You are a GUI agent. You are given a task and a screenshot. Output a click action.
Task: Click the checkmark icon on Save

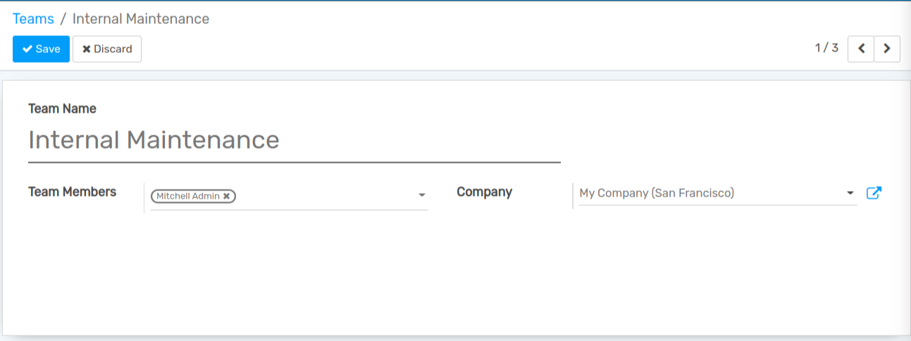(x=27, y=49)
